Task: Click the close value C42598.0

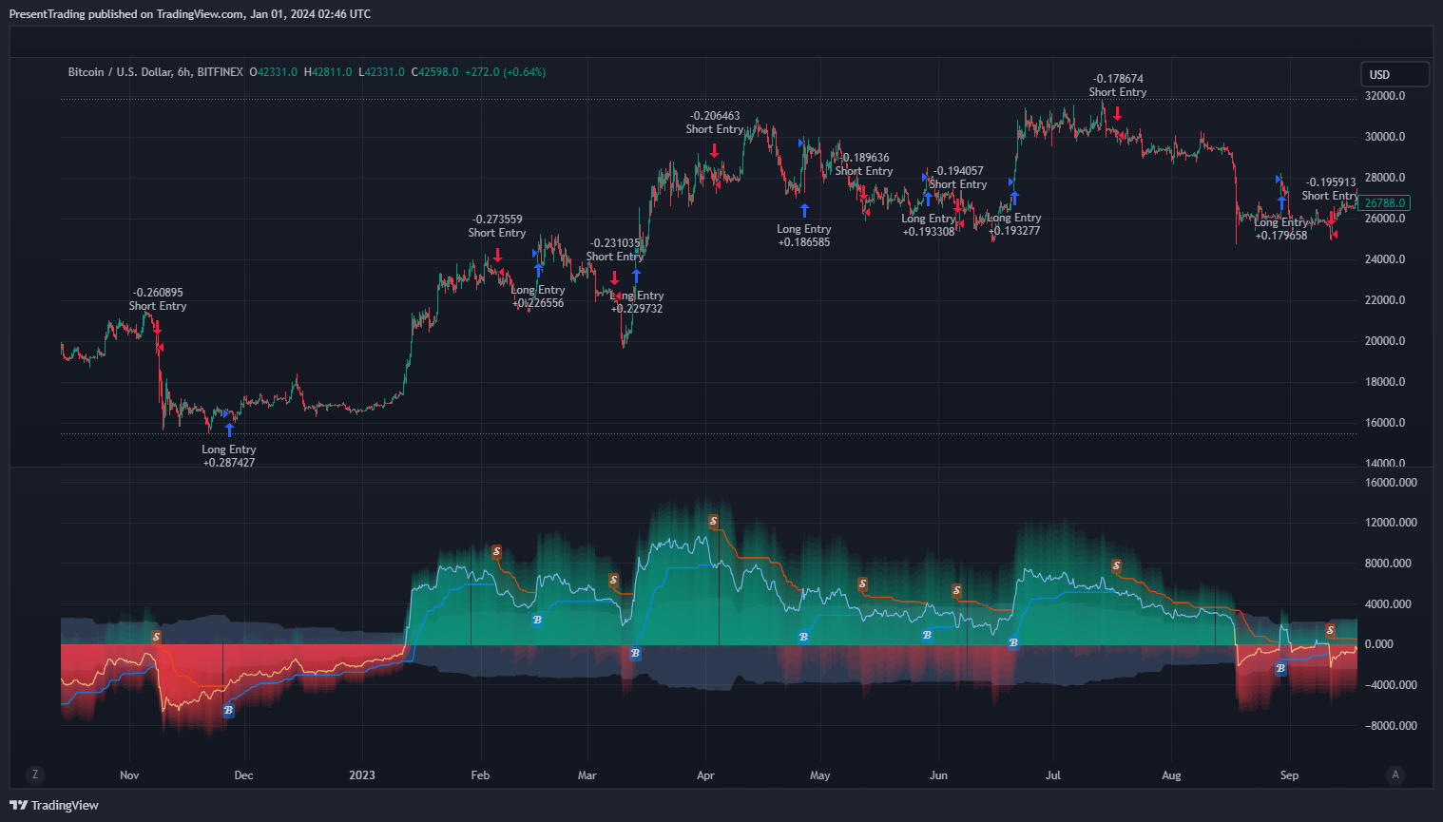Action: (434, 72)
